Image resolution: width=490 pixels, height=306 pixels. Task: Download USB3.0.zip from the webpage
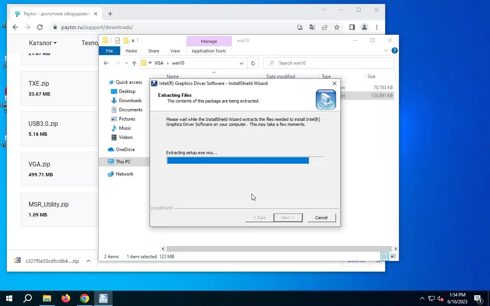tap(43, 124)
